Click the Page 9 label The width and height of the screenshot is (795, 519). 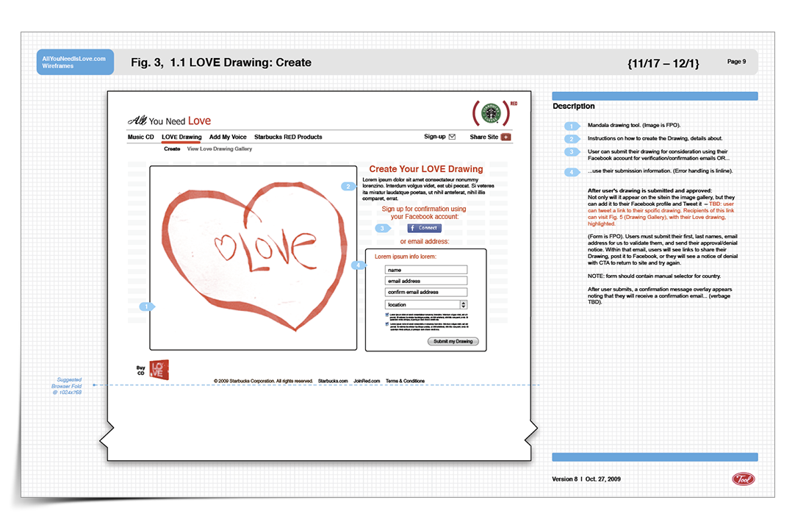tap(736, 62)
